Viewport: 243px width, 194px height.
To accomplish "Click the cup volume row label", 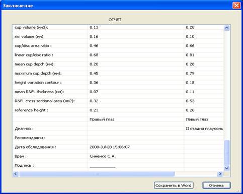I will click(x=31, y=27).
